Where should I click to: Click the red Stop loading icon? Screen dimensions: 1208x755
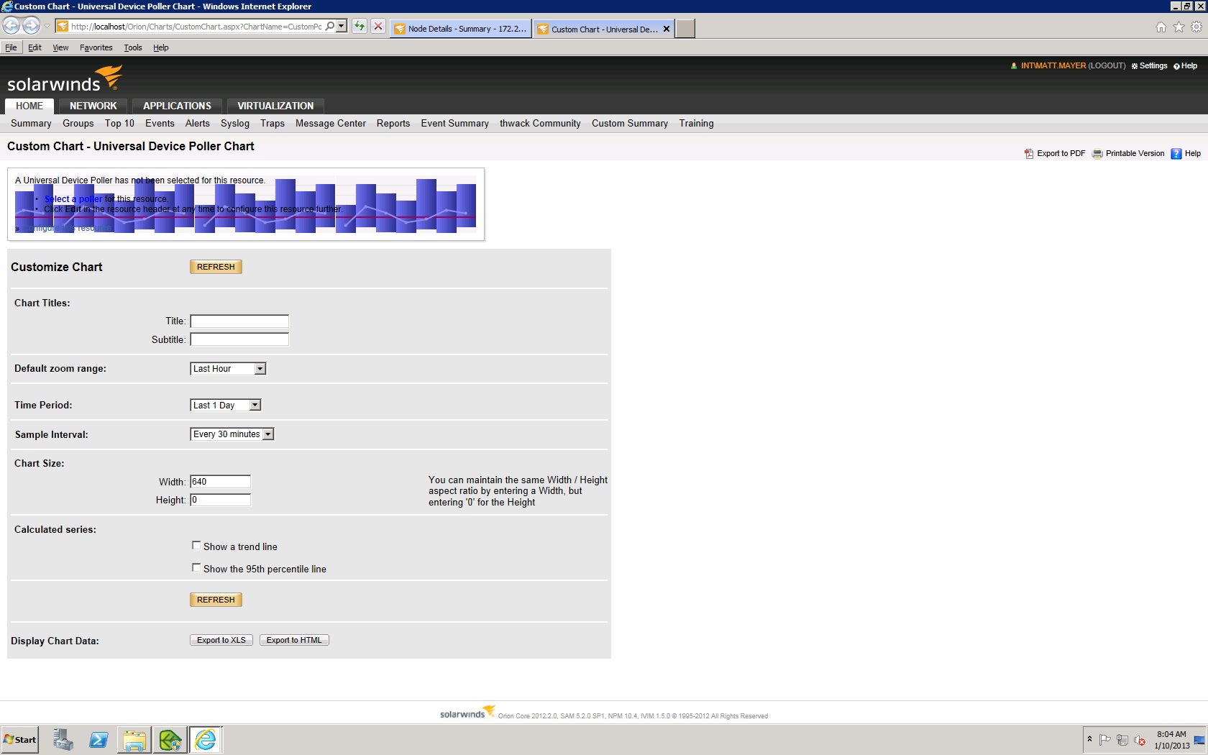coord(378,27)
